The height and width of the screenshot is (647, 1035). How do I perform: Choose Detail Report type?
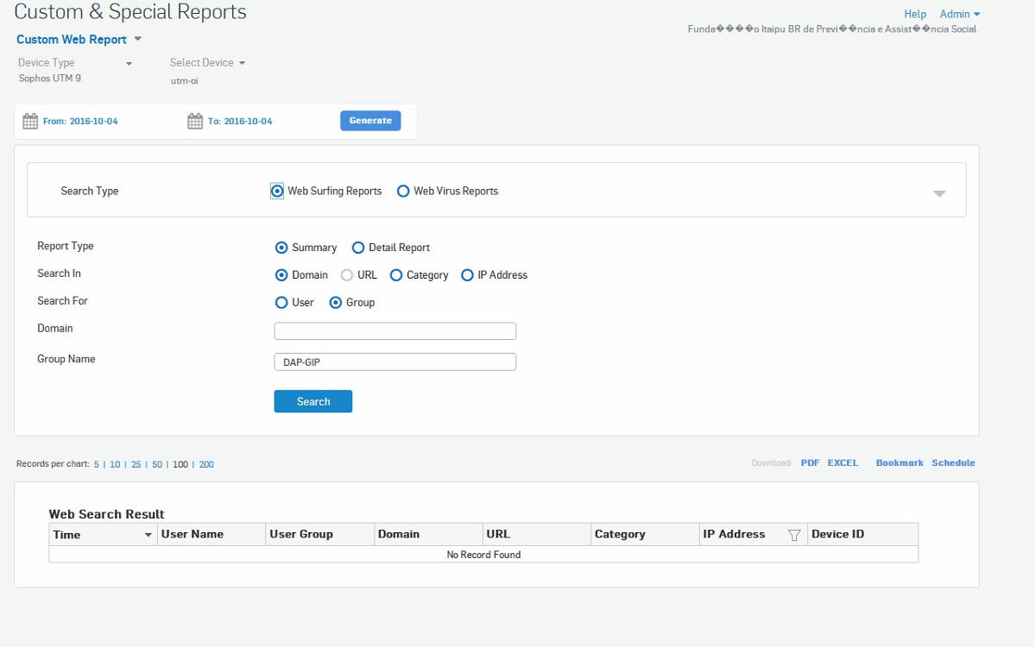coord(357,248)
